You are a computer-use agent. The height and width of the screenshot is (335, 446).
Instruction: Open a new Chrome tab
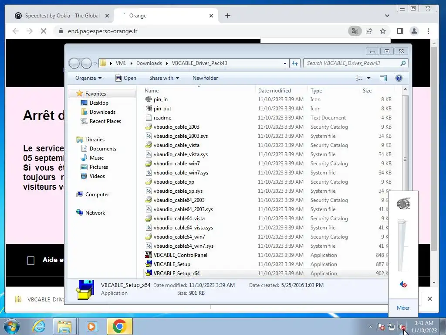227,16
